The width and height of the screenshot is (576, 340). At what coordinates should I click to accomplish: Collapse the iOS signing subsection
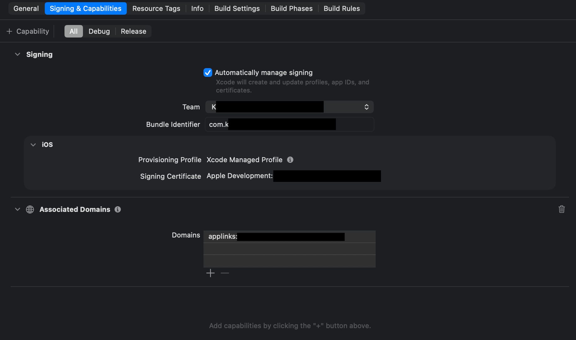point(33,145)
